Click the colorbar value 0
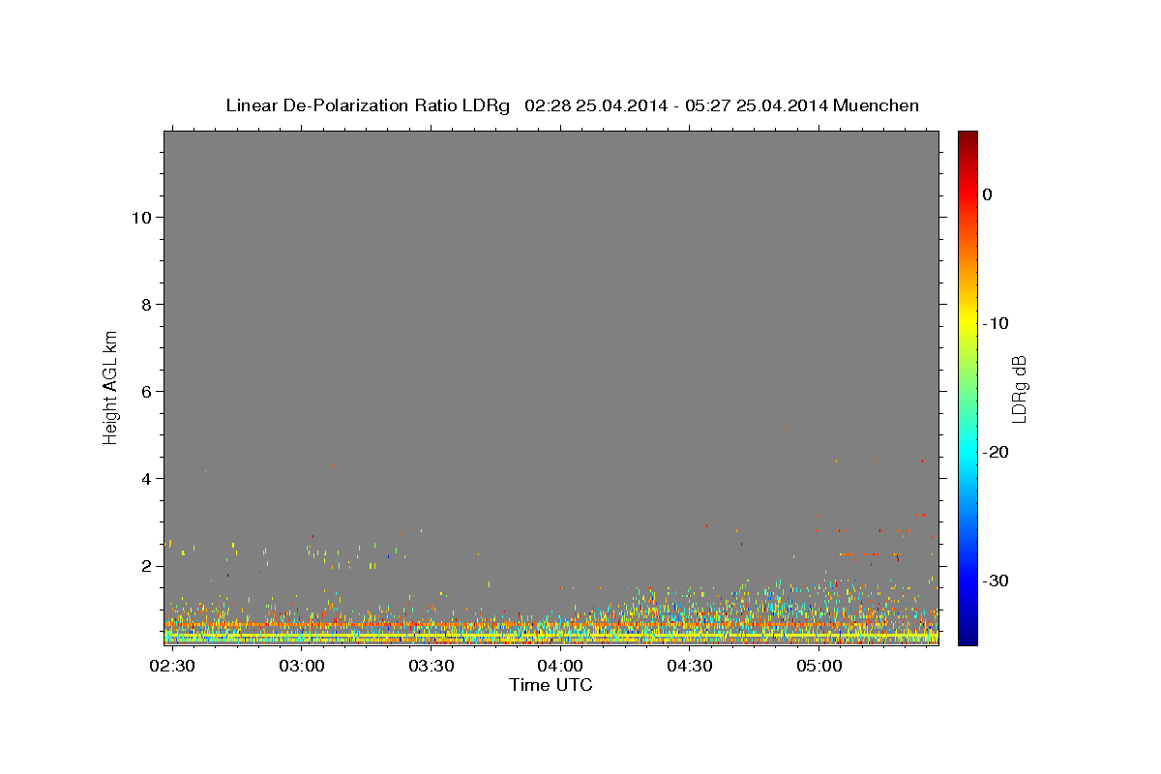Screen dimensions: 1161x774 tap(988, 194)
